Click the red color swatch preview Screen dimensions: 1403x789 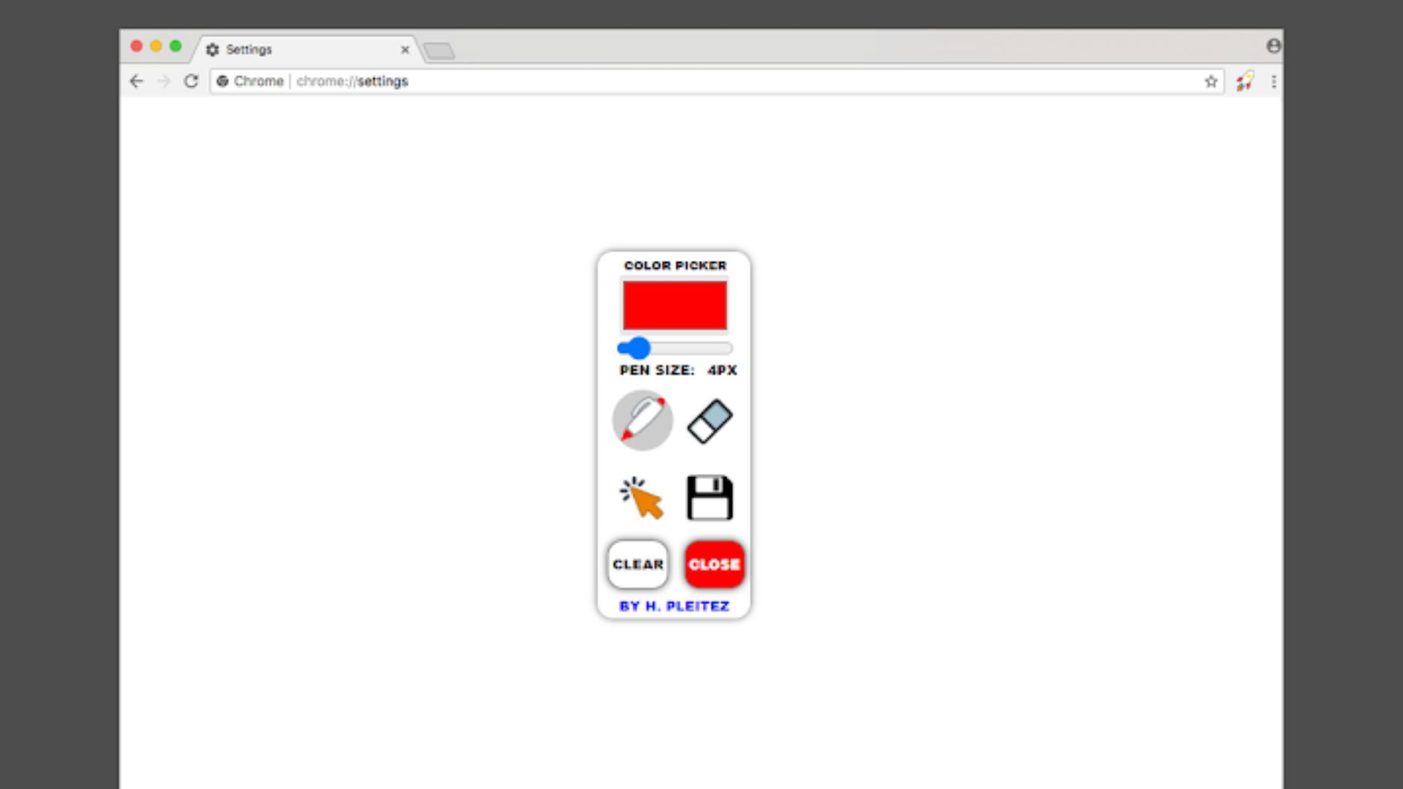pyautogui.click(x=674, y=305)
